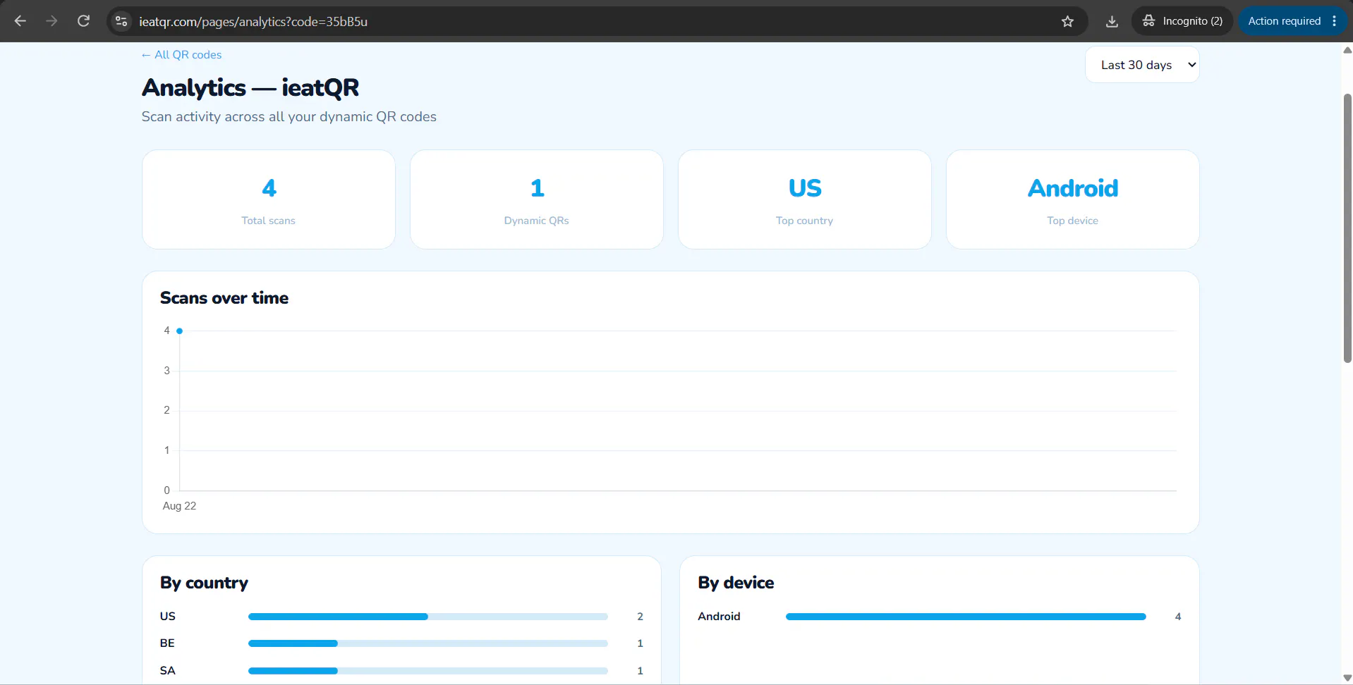This screenshot has width=1353, height=685.
Task: Click the scan count 4 beside Android bar
Action: [1178, 617]
